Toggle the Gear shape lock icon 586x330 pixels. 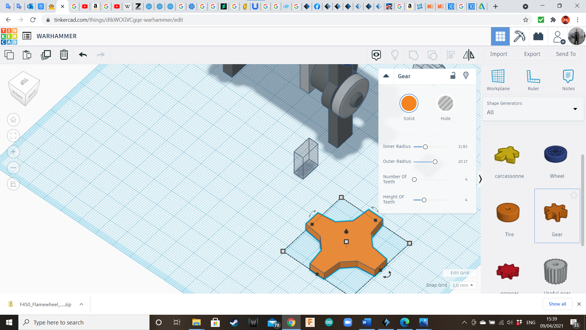[x=453, y=76]
